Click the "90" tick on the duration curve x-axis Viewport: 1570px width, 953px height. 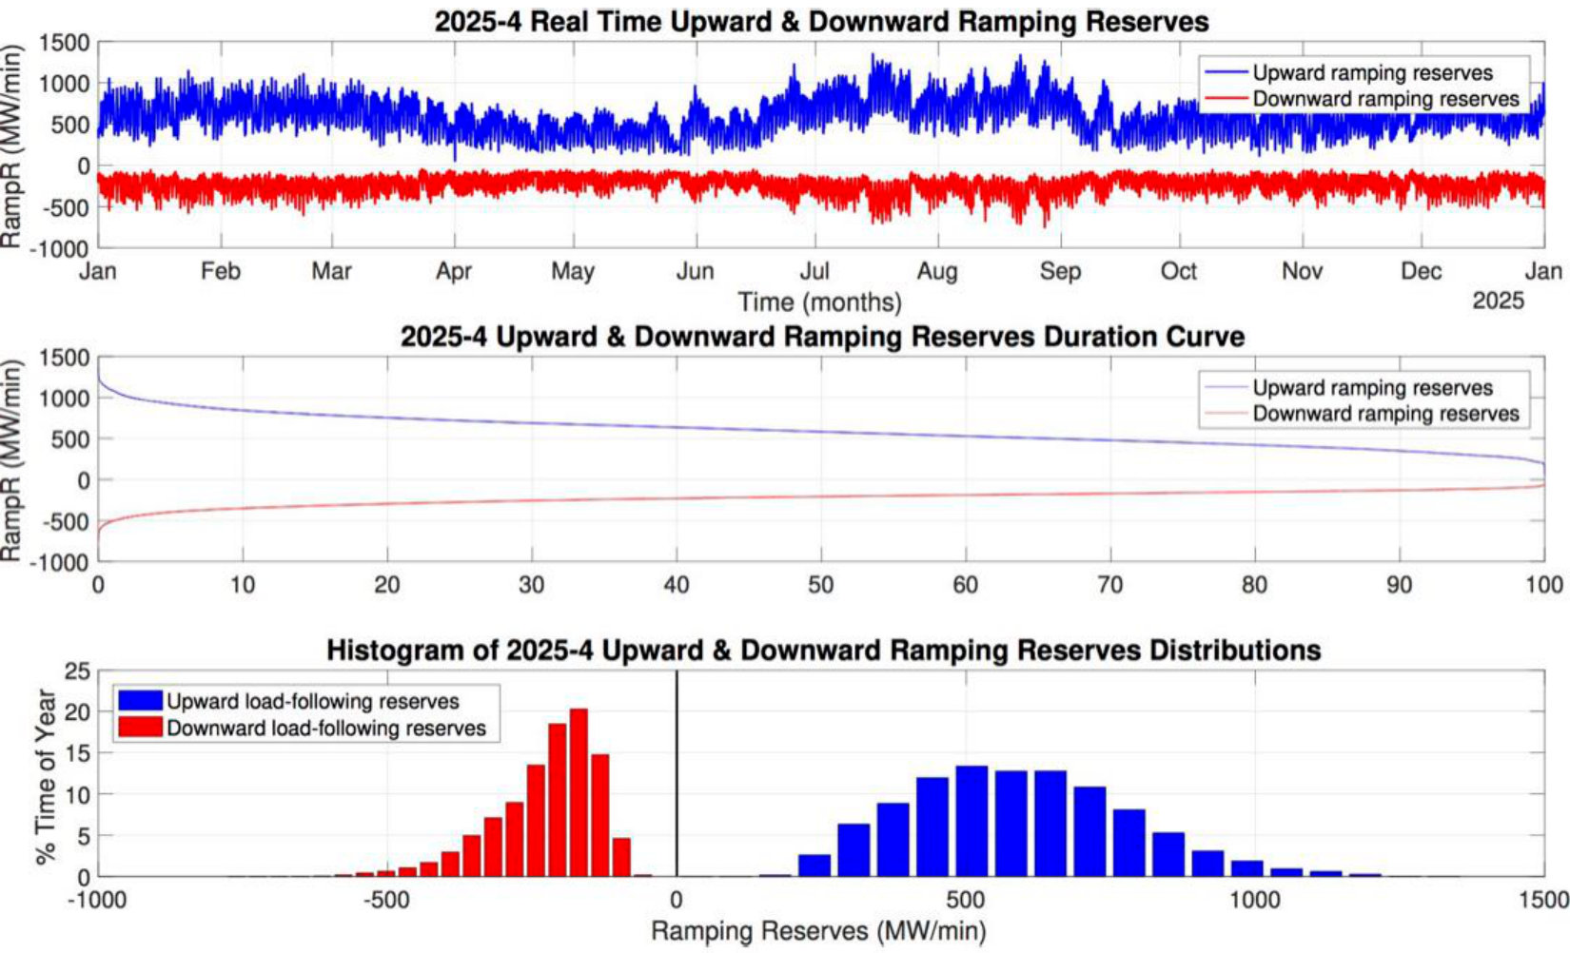coord(1400,585)
